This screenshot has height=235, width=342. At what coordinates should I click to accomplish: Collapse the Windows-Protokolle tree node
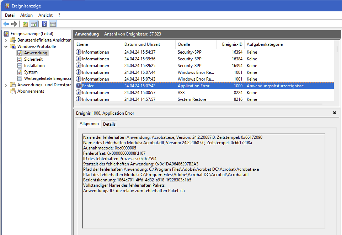coord(6,47)
